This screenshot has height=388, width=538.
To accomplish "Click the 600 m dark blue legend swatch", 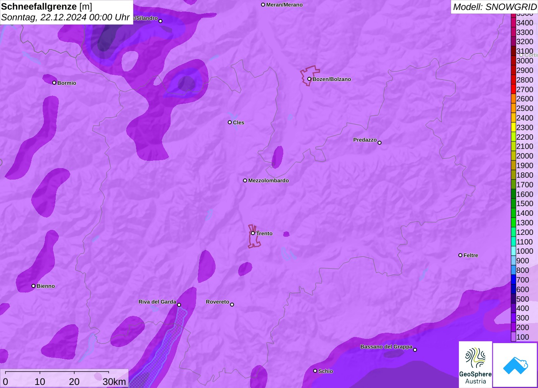I will tap(513, 289).
